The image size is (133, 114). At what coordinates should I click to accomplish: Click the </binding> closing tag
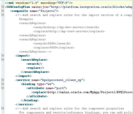[30, 101]
